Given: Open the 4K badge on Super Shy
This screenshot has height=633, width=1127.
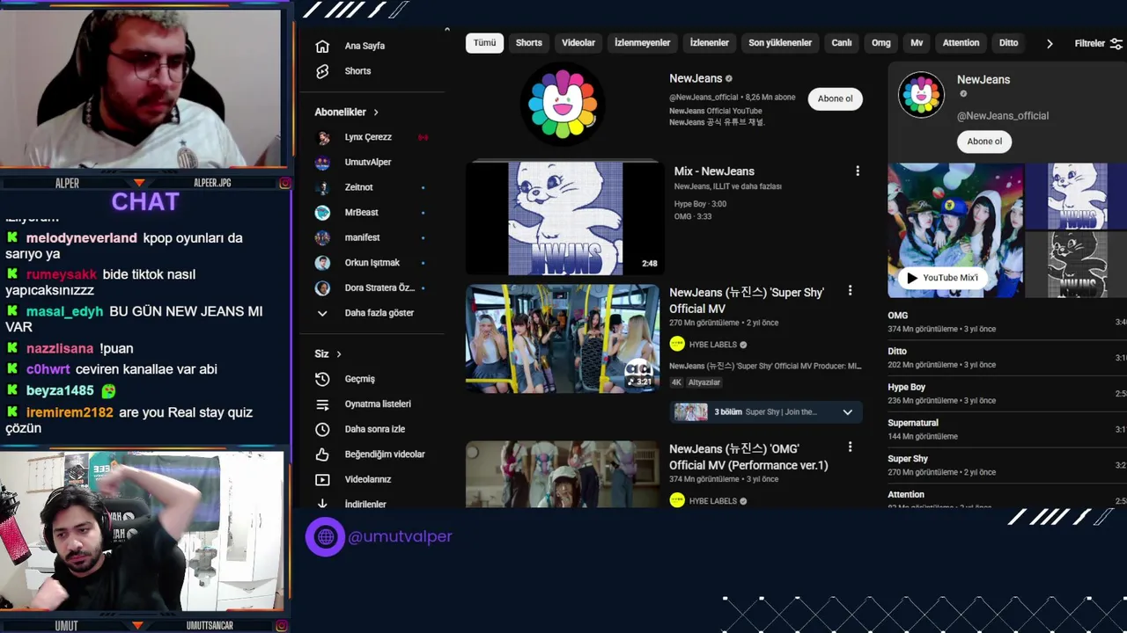Looking at the screenshot, I should 676,382.
